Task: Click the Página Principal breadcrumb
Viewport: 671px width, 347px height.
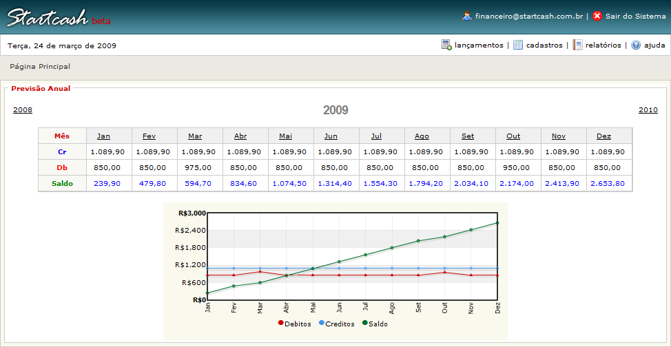Action: pos(40,67)
